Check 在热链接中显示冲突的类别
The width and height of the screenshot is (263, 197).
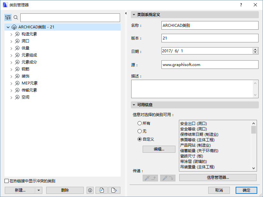(x=6, y=181)
